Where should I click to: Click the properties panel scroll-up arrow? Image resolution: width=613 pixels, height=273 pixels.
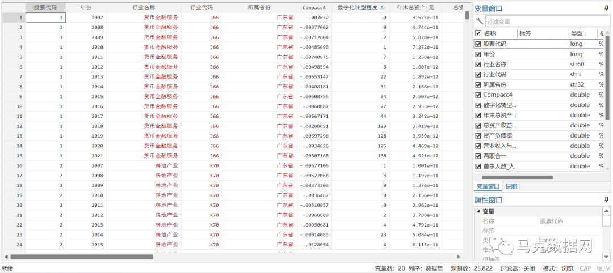pos(606,211)
